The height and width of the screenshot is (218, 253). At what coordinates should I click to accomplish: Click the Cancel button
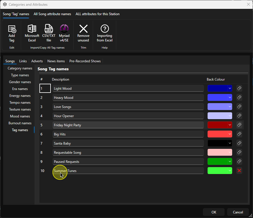(238, 212)
